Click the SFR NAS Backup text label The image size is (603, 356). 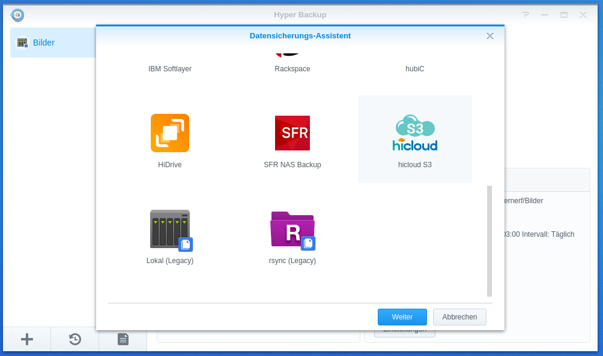[292, 165]
